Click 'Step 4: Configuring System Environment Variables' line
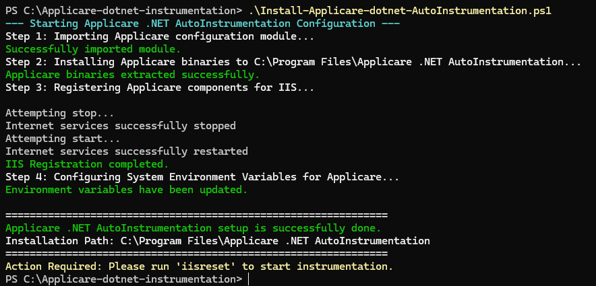 tap(202, 177)
